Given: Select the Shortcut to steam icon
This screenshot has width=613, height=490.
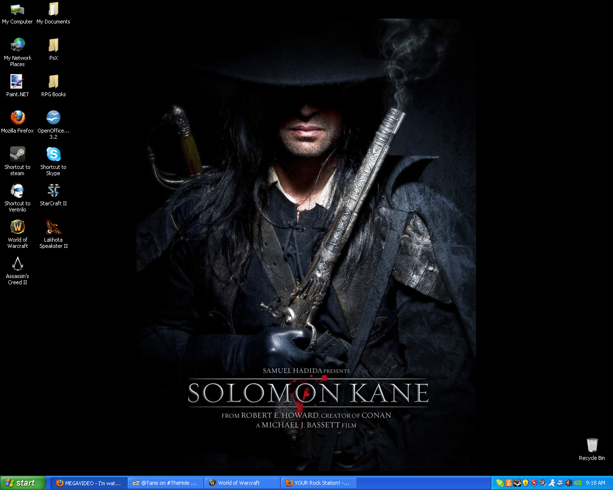Looking at the screenshot, I should click(x=17, y=162).
